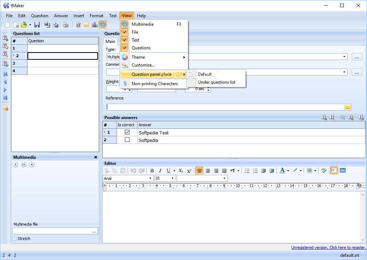Screen dimensions: 367x260
Task: Right align text in the Editor
Action: [x=216, y=171]
